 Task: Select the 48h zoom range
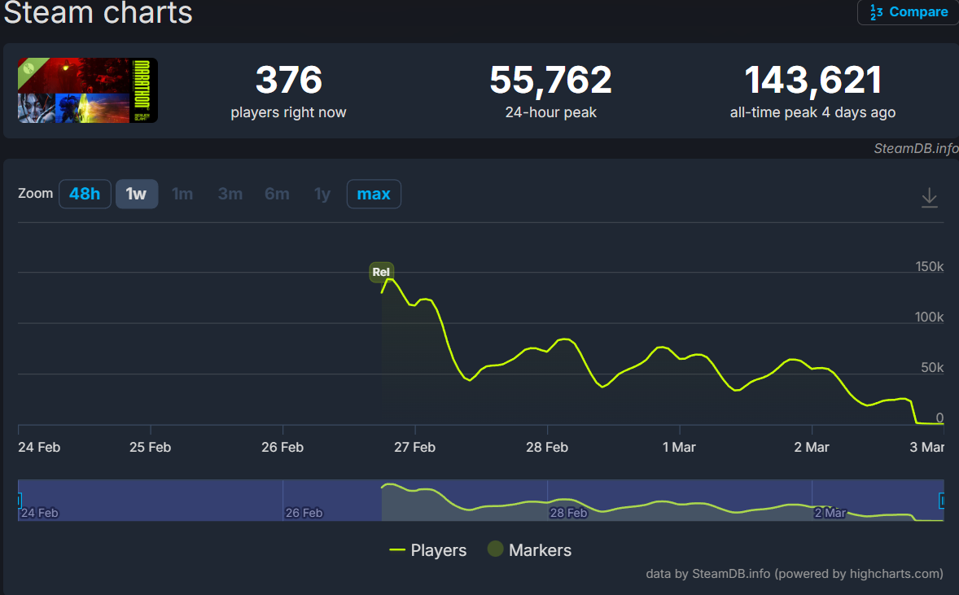point(85,194)
